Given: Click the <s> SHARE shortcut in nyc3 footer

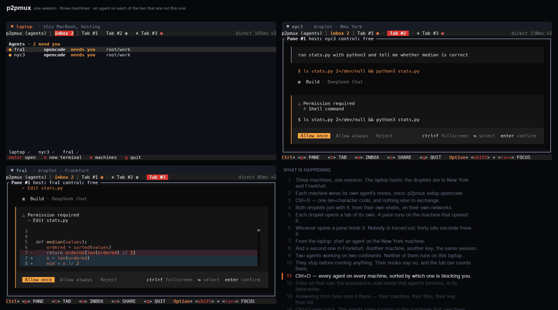Looking at the screenshot, I should pyautogui.click(x=399, y=157).
